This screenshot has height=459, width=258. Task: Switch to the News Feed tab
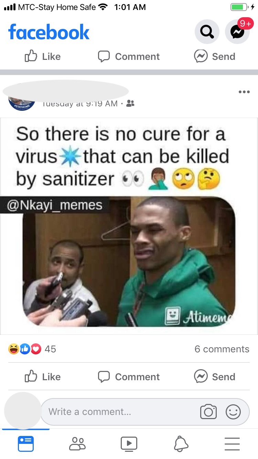[26, 444]
